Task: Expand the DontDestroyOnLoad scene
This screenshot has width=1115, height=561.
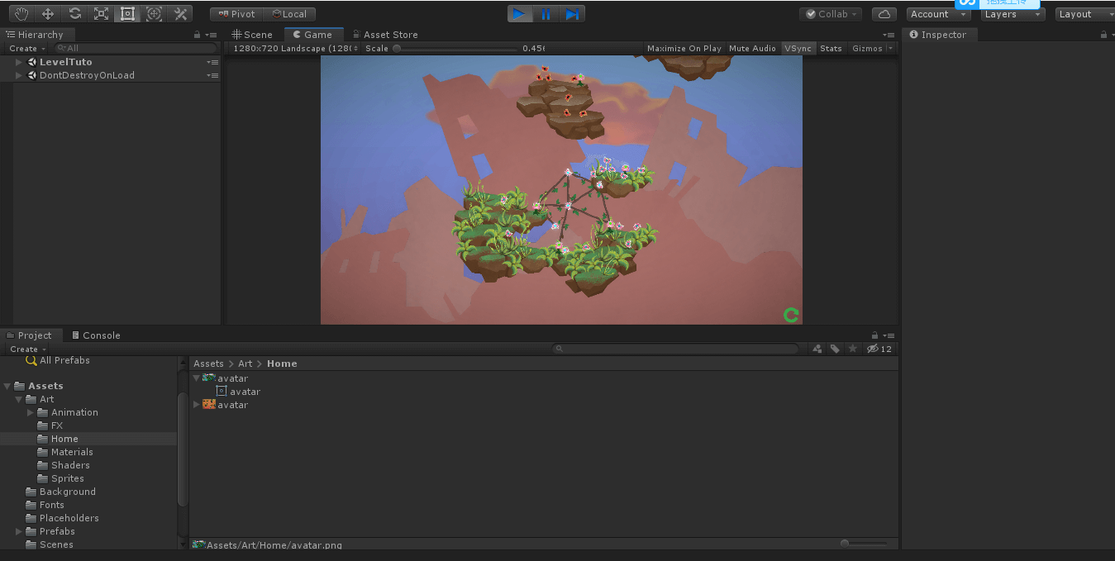Action: point(19,75)
